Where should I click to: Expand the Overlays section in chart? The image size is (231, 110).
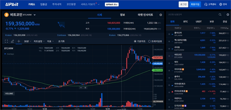9,54
